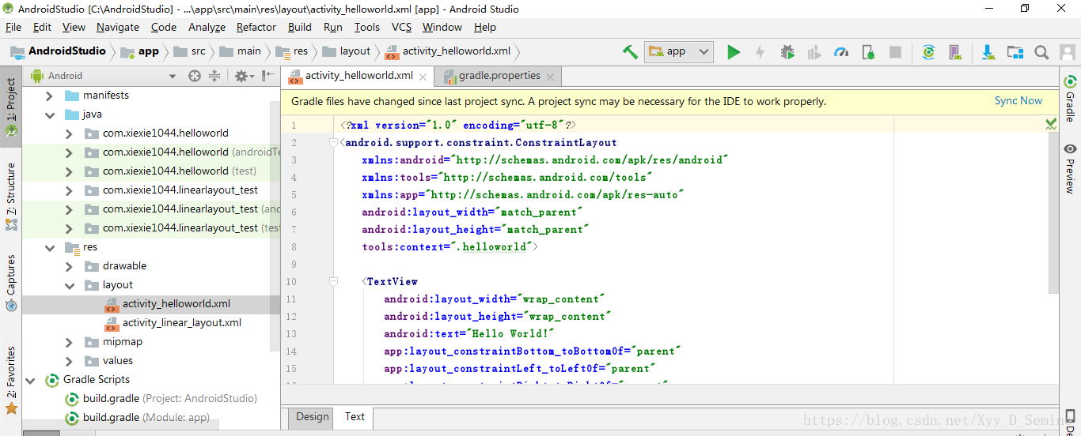Close the activity_helloworld.xml editor tab
Screen dimensions: 1081x436
pos(423,77)
